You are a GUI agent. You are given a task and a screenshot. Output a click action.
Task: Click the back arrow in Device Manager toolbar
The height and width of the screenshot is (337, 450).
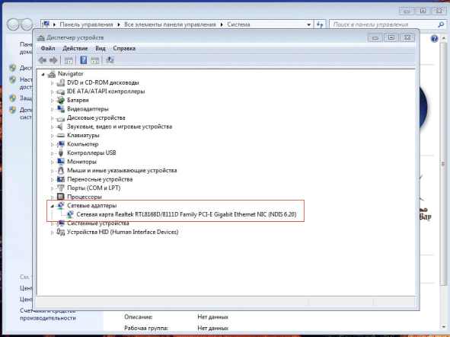[43, 60]
